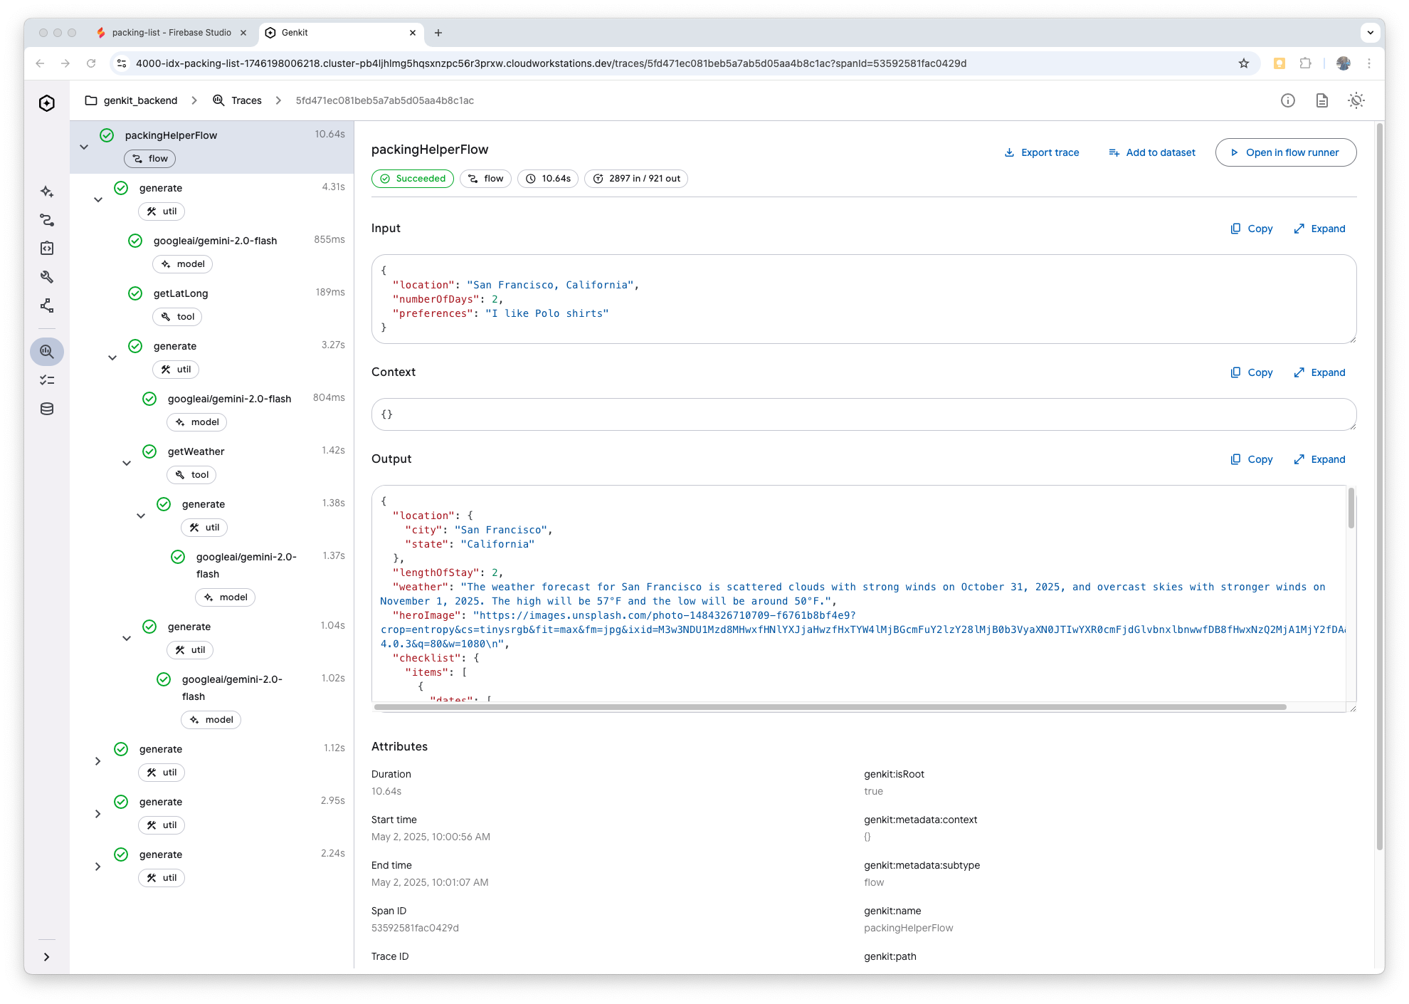The image size is (1409, 1004).
Task: Bookmark the page with the star icon
Action: (1244, 63)
